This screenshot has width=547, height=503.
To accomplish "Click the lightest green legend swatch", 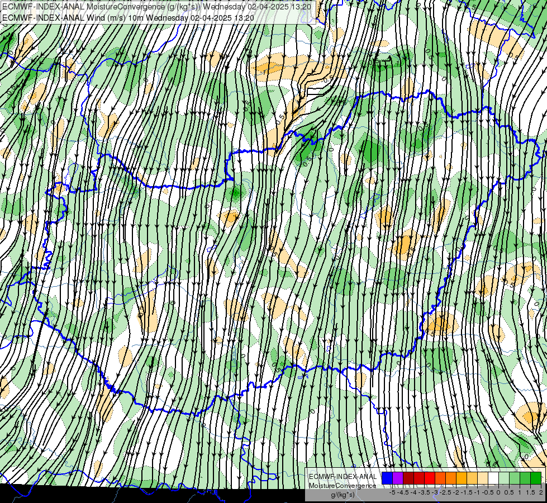I will coord(504,478).
